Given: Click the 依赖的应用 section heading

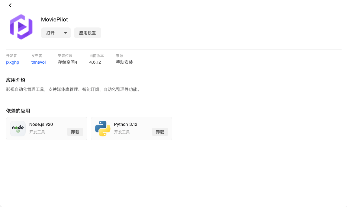Looking at the screenshot, I should click(18, 111).
